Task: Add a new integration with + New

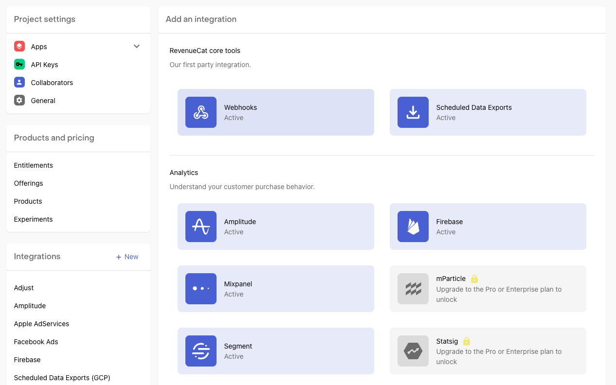Action: (x=127, y=257)
